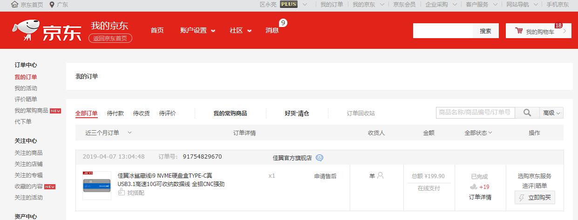Click the 我的购物车 button
The height and width of the screenshot is (220, 578).
[x=538, y=31]
